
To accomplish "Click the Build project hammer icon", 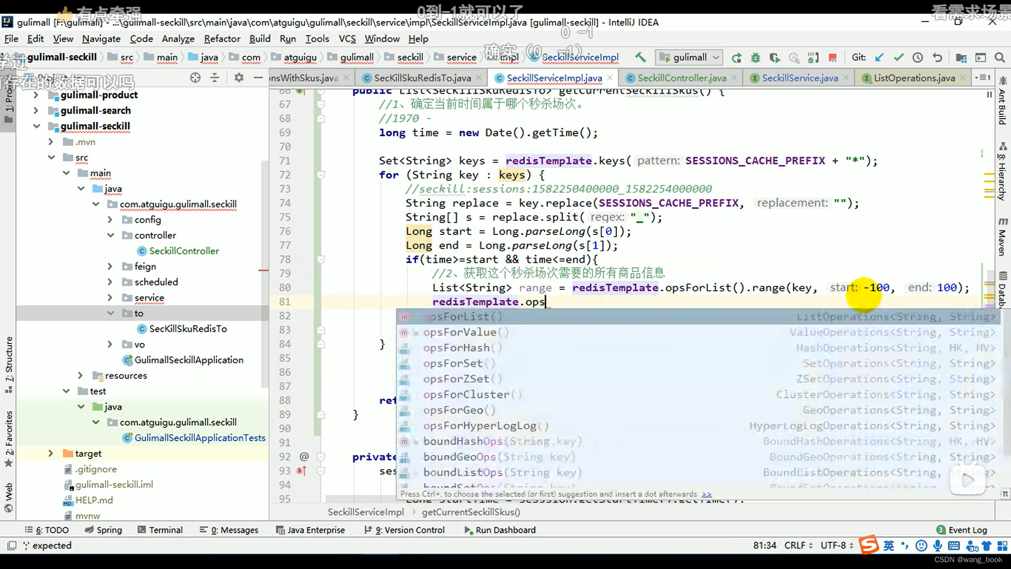I will 640,57.
